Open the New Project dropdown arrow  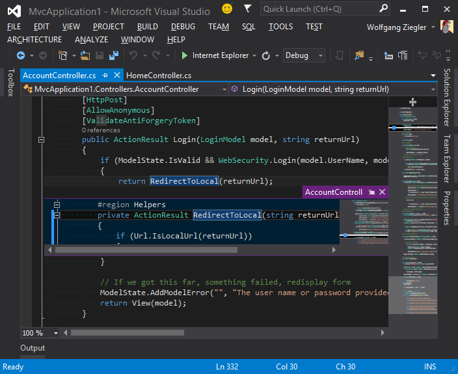click(x=74, y=55)
